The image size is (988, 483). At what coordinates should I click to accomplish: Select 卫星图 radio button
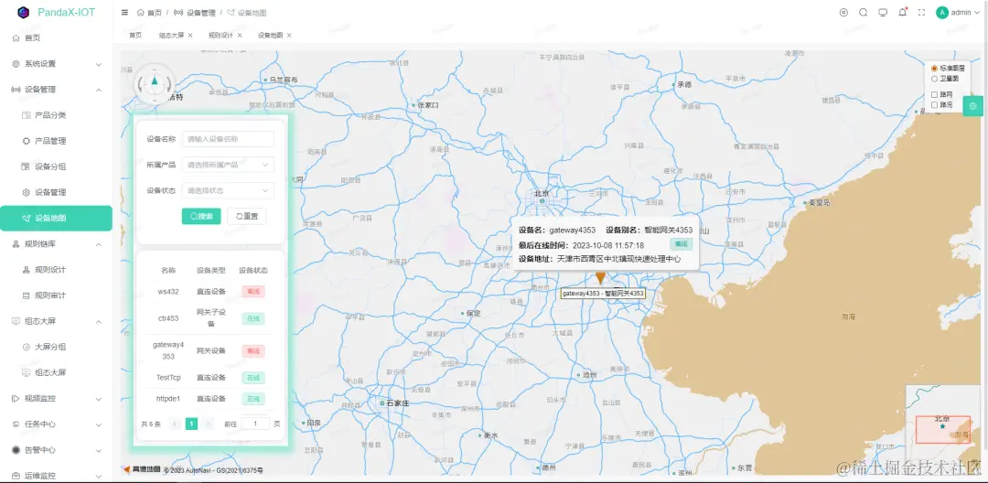934,79
